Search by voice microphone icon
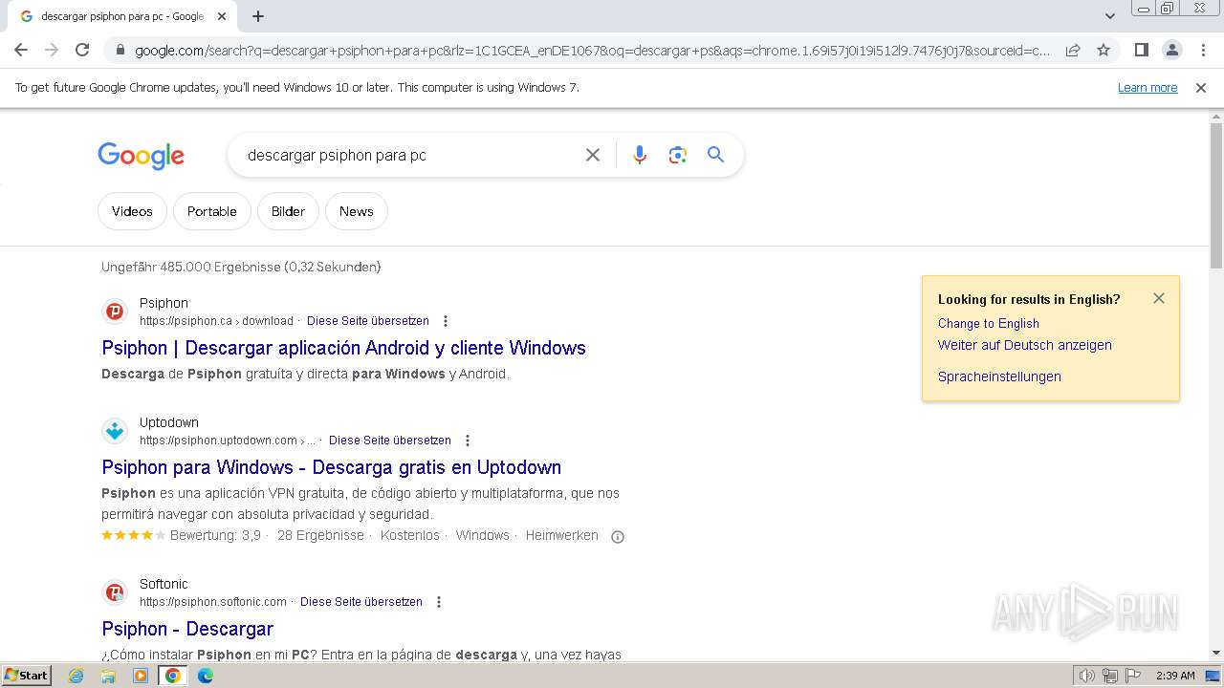The height and width of the screenshot is (688, 1224). tap(640, 155)
